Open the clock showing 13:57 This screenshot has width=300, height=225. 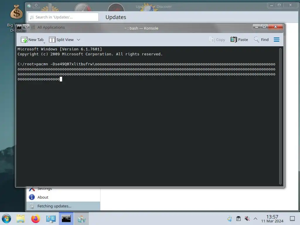coord(272,219)
